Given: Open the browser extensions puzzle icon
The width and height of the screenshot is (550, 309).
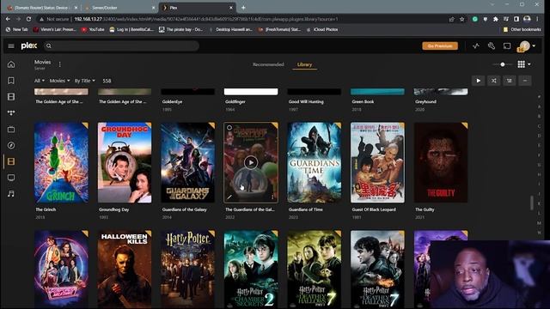Looking at the screenshot, I should (495, 19).
